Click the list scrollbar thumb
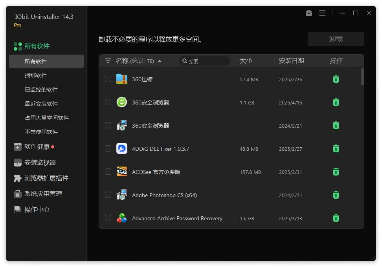Screen dimensions: 382x267 [362, 77]
